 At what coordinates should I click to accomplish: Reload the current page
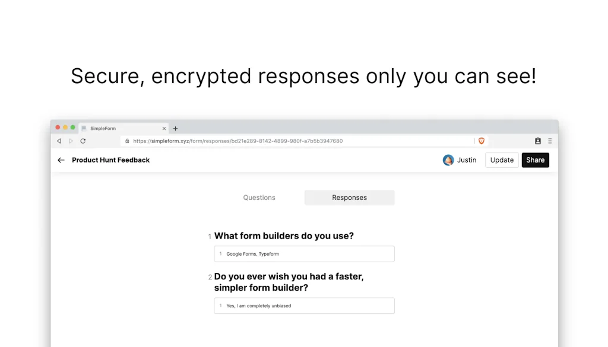83,141
